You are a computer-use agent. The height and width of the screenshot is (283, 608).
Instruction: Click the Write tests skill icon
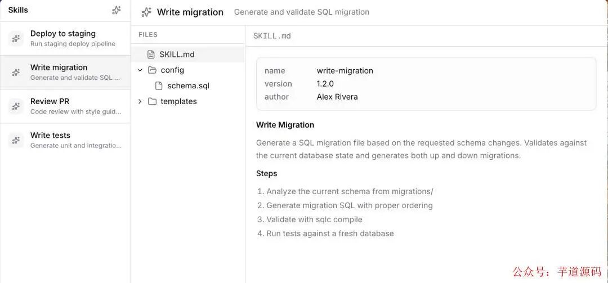pyautogui.click(x=16, y=140)
